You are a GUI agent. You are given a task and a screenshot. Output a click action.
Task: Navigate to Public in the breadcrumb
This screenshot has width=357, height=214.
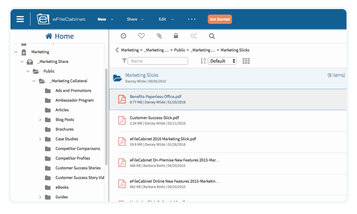pos(180,50)
